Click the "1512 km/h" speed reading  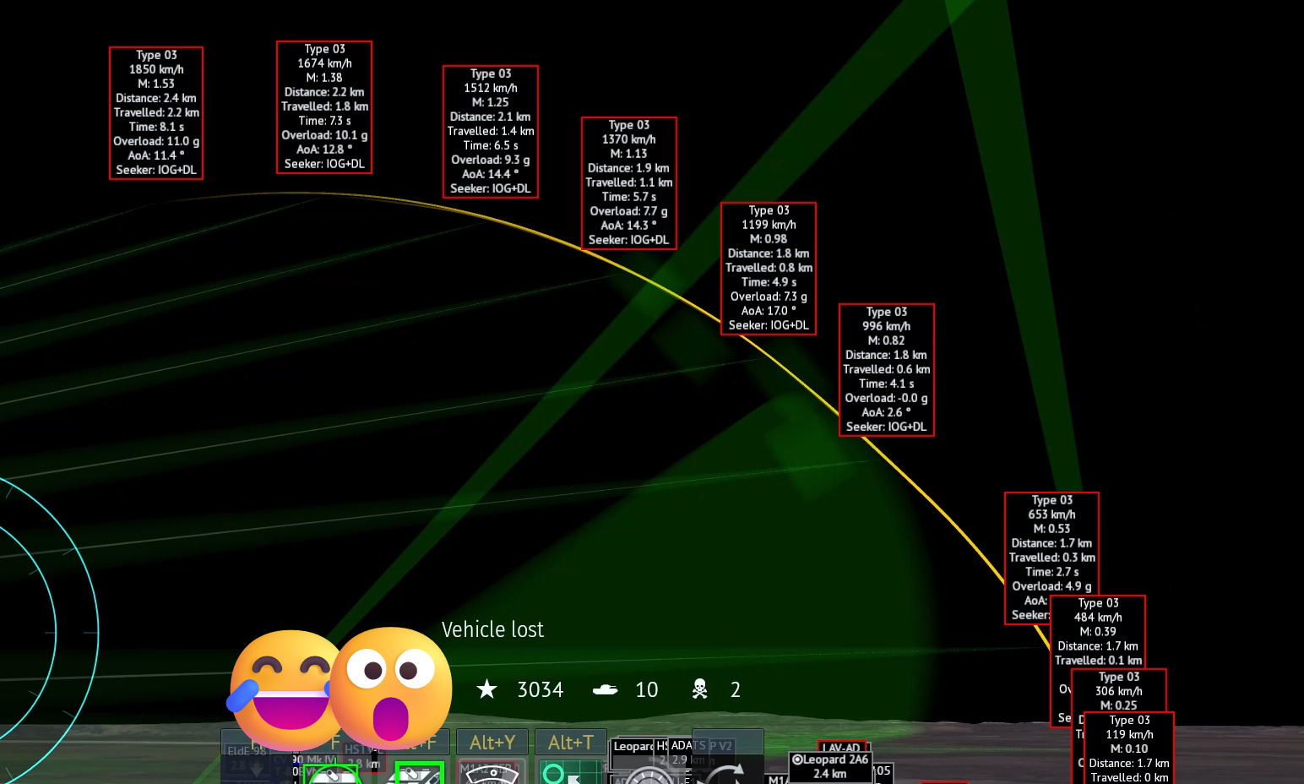(491, 88)
